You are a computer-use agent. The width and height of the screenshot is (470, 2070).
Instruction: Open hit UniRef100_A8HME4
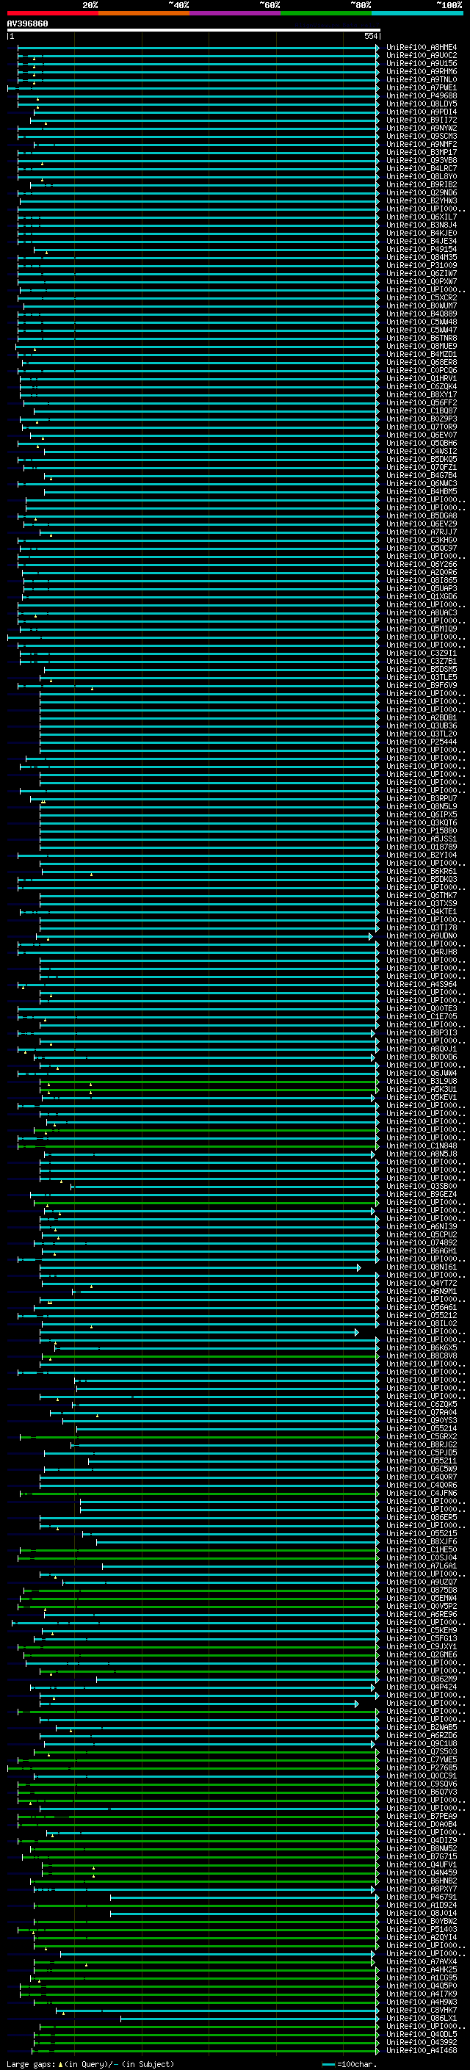[422, 48]
